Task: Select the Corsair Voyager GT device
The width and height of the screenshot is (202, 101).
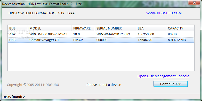Action: 44,40
